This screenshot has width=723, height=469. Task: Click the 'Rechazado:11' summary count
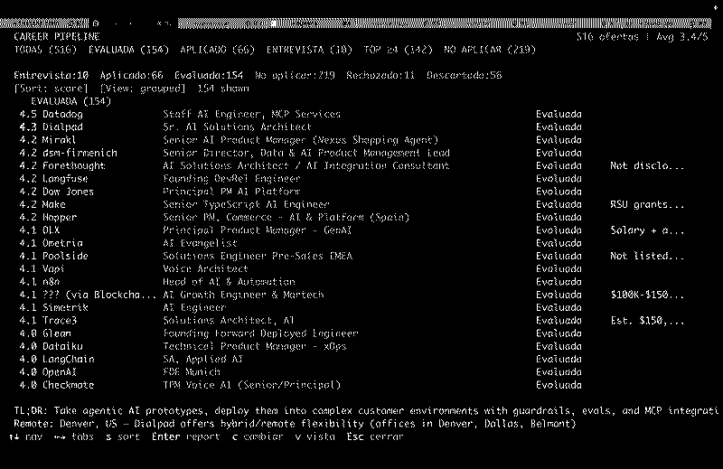380,75
